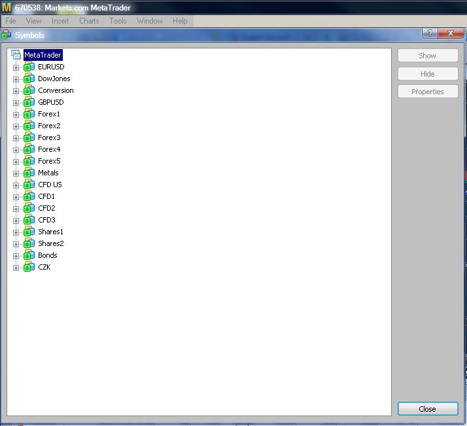The image size is (467, 426).
Task: Select the Forex2 label text
Action: tap(49, 126)
